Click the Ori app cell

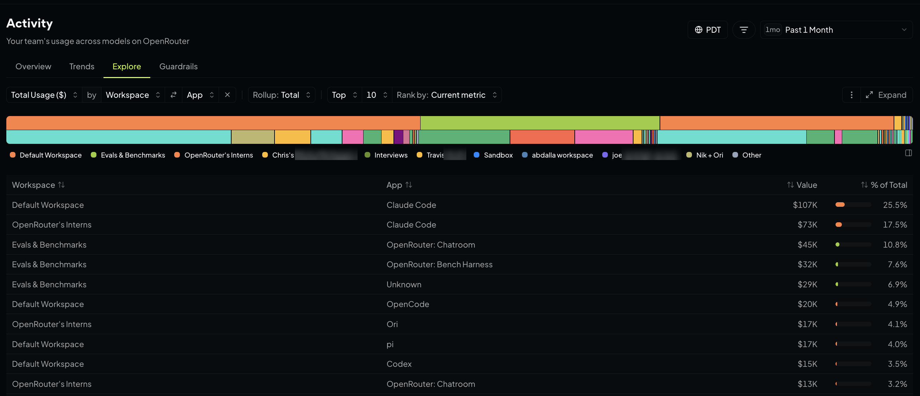click(392, 324)
